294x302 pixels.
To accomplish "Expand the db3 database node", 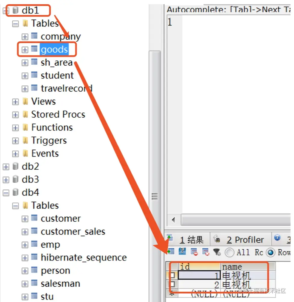I will pos(6,180).
